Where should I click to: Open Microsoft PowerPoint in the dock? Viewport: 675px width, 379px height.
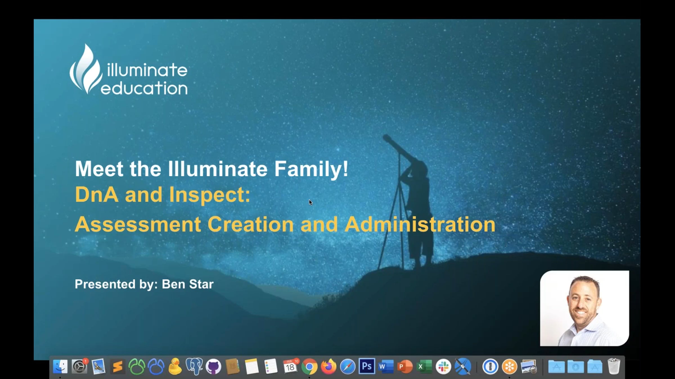pyautogui.click(x=405, y=366)
